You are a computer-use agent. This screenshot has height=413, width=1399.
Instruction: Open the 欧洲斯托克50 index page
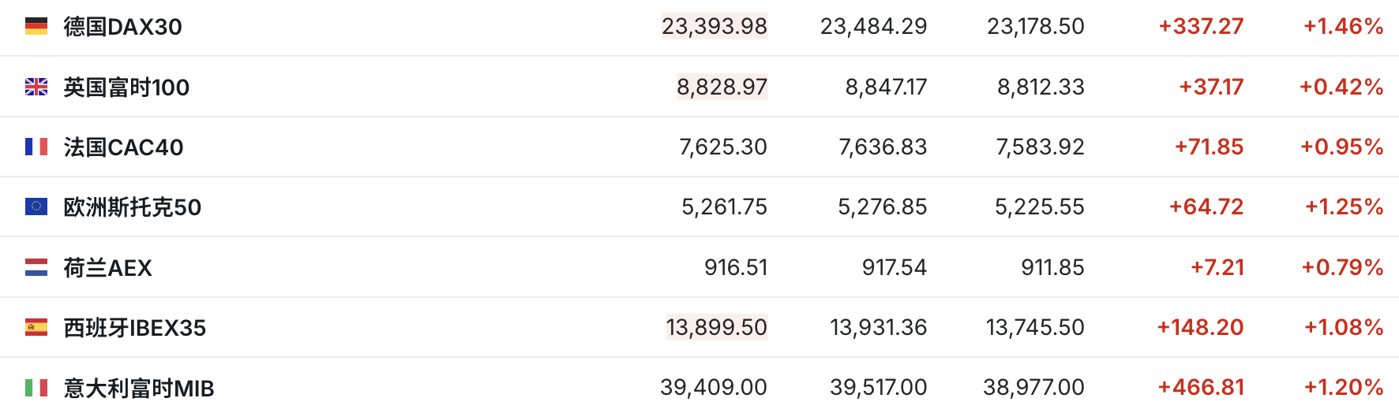click(x=132, y=207)
